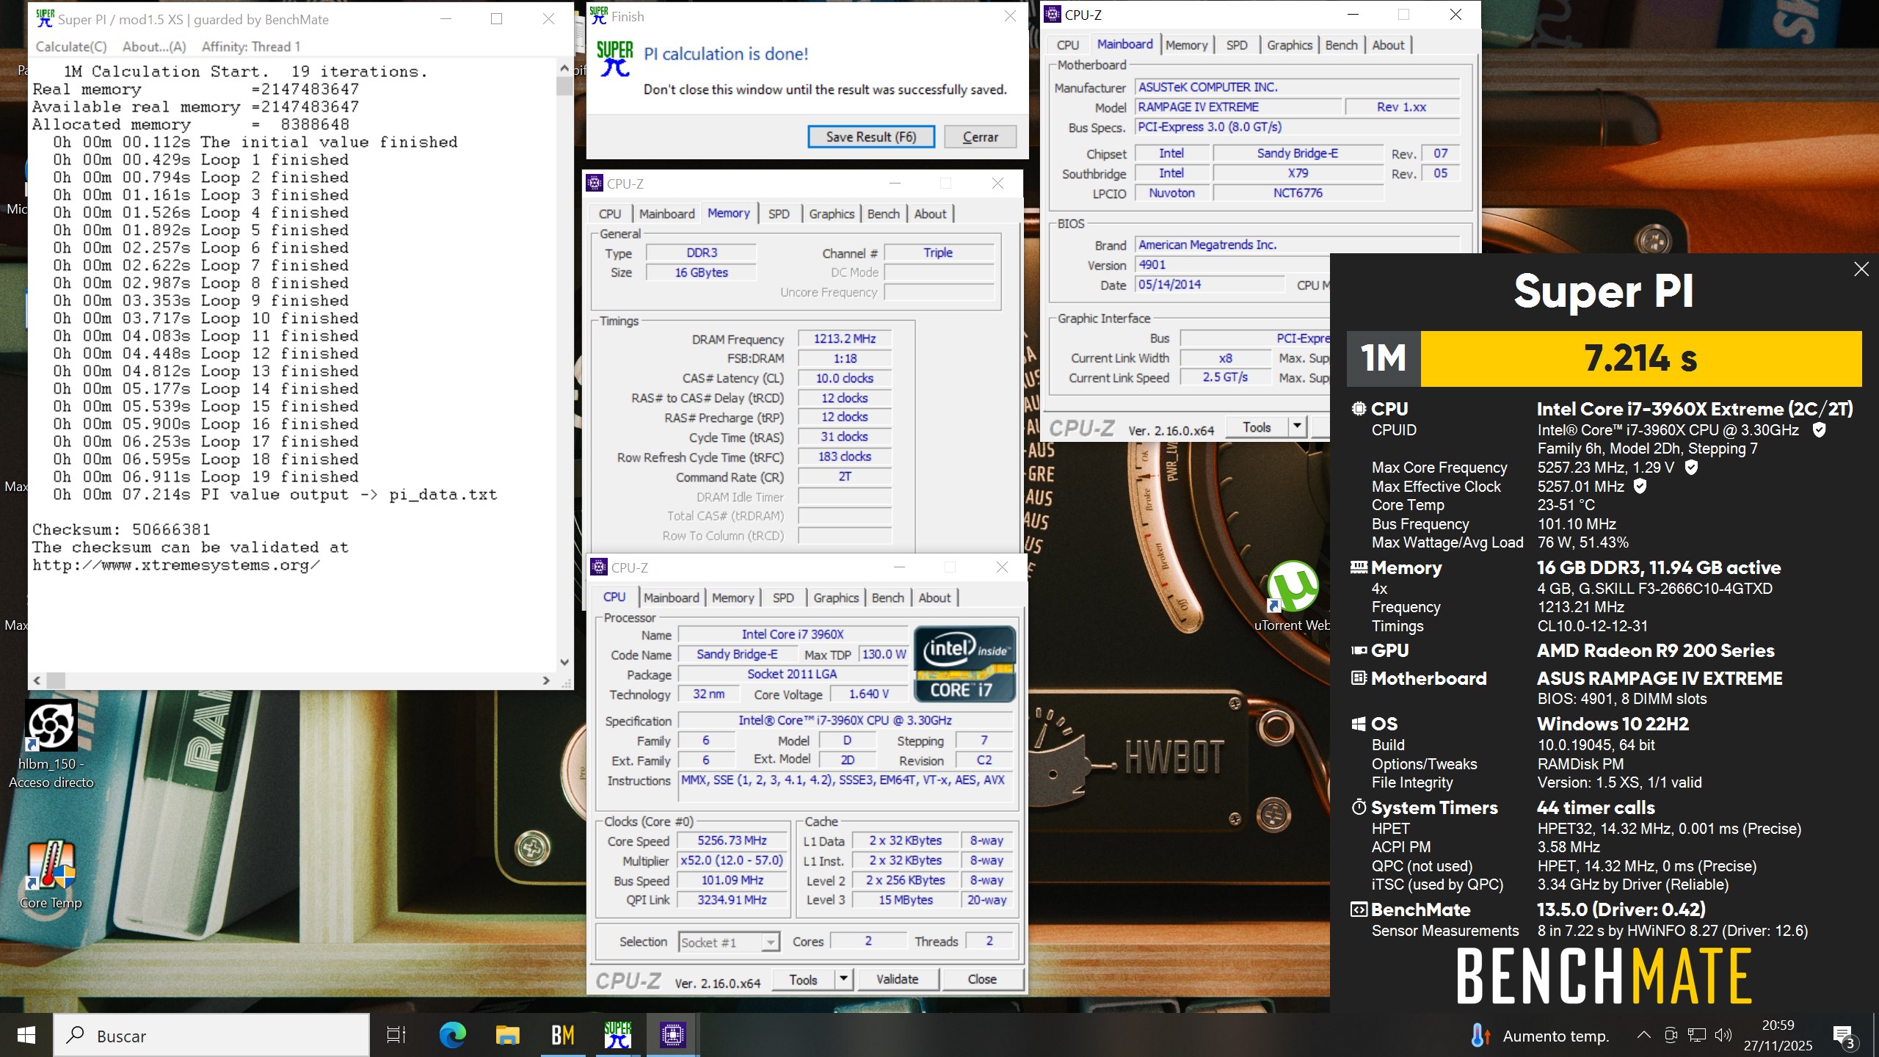The image size is (1879, 1057).
Task: Click Save Result (F6) button
Action: (871, 137)
